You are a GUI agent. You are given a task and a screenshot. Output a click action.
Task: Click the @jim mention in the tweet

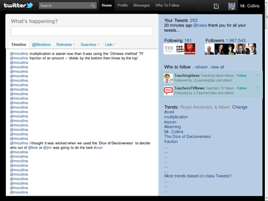(x=47, y=147)
